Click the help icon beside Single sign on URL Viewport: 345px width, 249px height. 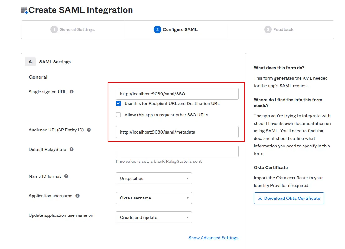click(x=71, y=92)
